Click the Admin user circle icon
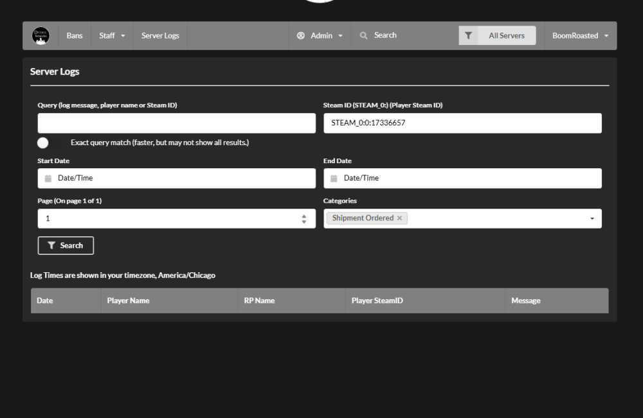 click(300, 36)
